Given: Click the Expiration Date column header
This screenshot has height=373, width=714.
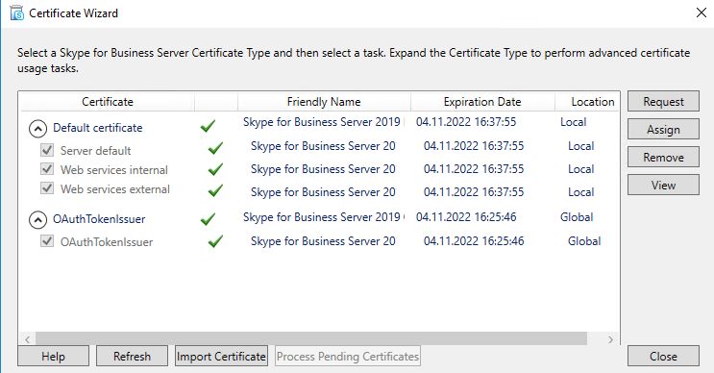Looking at the screenshot, I should [x=482, y=102].
